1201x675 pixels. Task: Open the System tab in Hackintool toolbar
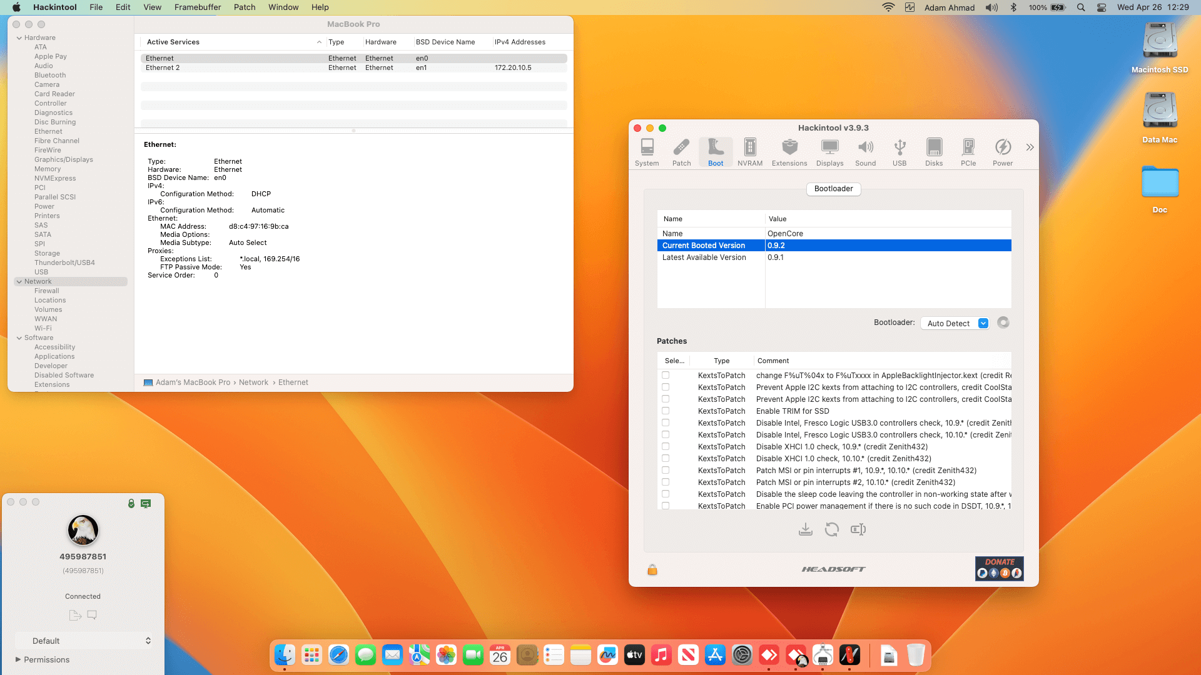coord(647,152)
